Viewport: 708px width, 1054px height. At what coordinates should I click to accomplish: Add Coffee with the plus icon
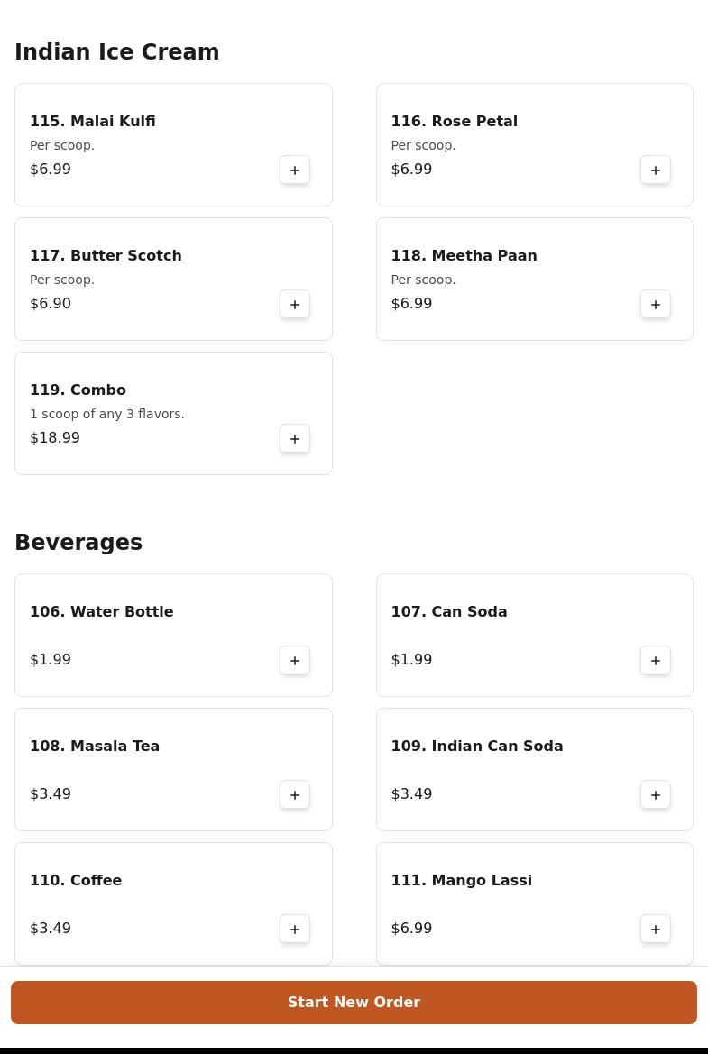[295, 930]
